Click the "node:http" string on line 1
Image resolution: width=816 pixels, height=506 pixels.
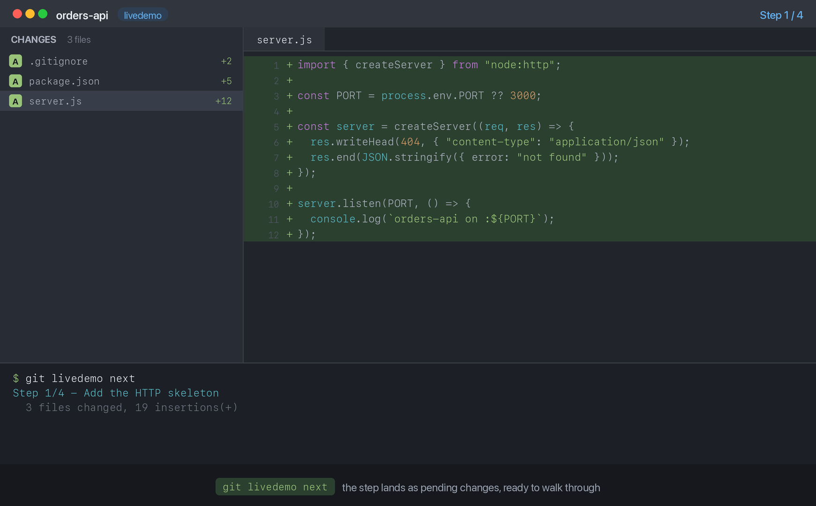[519, 65]
